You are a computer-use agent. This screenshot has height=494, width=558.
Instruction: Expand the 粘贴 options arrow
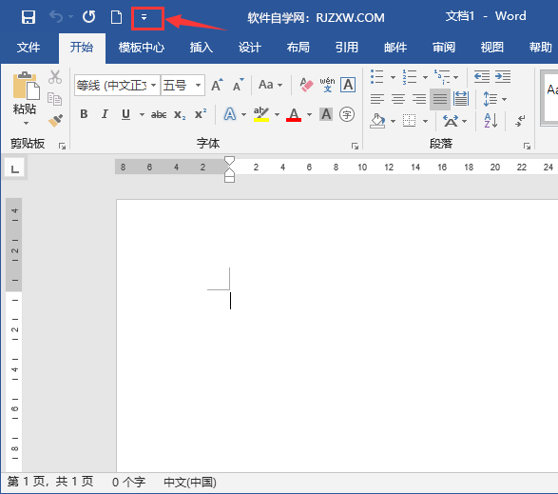tap(26, 124)
